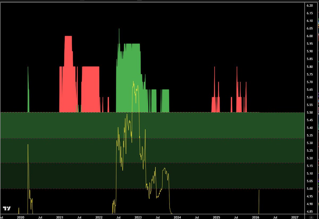The width and height of the screenshot is (319, 219).
Task: Select the 5.35 price axis label
Action: click(309, 136)
